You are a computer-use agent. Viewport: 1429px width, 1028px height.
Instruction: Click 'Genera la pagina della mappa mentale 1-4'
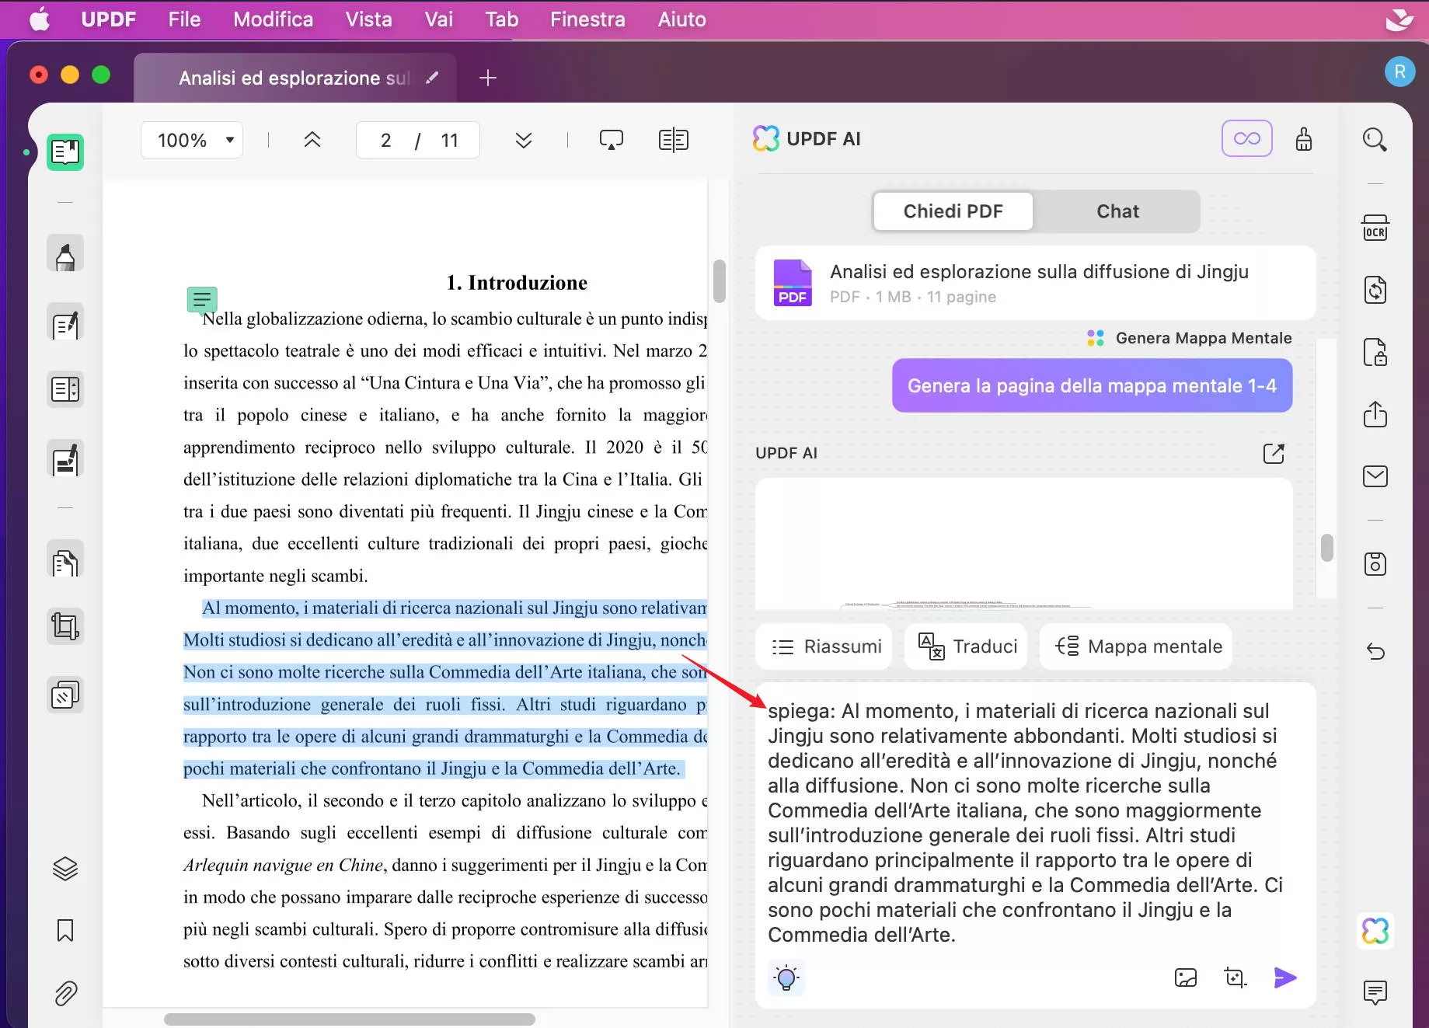(1092, 385)
